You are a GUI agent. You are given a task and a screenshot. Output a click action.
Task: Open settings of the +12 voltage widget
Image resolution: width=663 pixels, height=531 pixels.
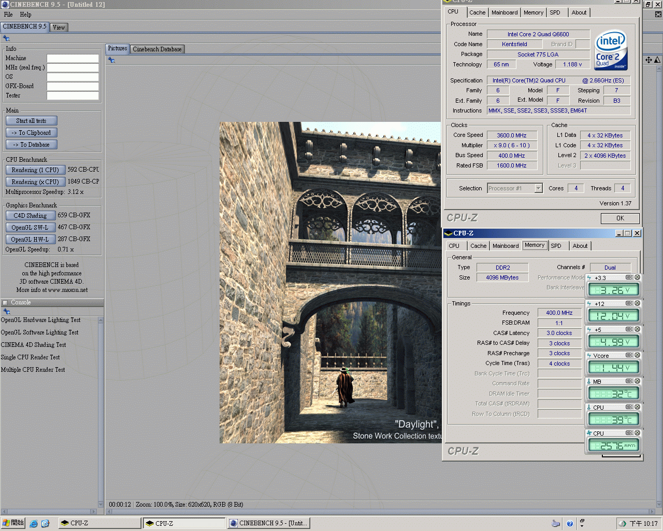pyautogui.click(x=629, y=303)
